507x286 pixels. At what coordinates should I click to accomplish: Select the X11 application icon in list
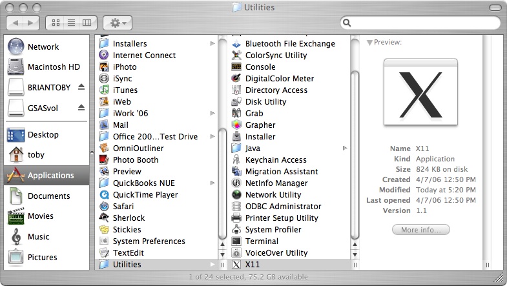point(236,264)
